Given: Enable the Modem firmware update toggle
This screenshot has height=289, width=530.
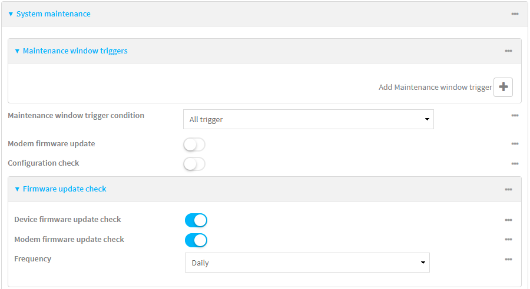Looking at the screenshot, I should pyautogui.click(x=194, y=144).
